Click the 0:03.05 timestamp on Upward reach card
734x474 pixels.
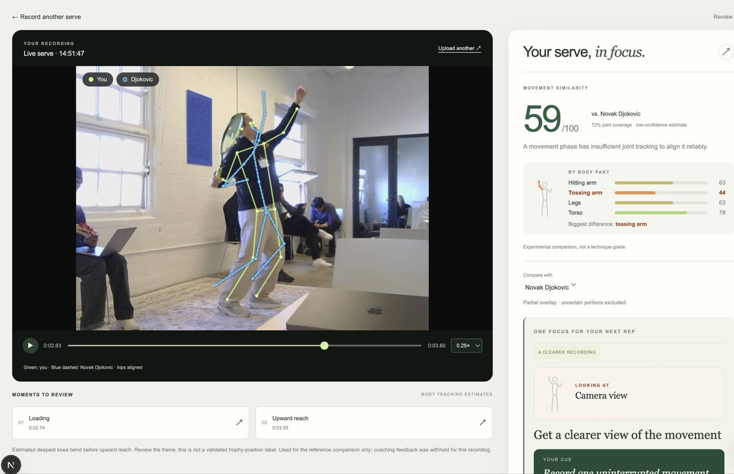point(281,428)
